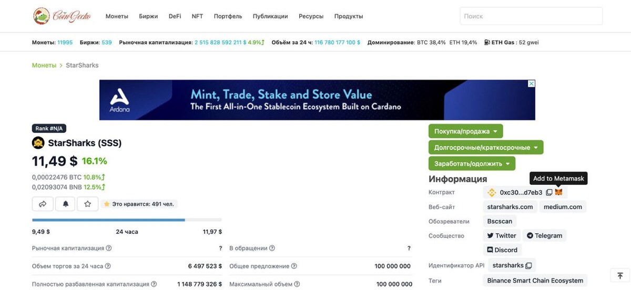Close the Ardana ad banner
Viewport: 631px width, 290px height.
pos(531,84)
